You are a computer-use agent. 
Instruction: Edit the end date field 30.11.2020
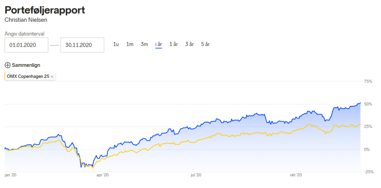point(82,45)
